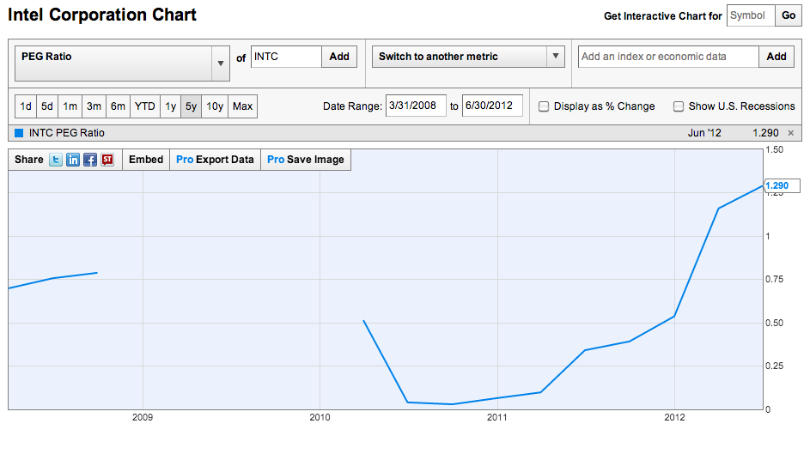Click the 2010 x-axis label
This screenshot has width=810, height=454.
tap(320, 417)
